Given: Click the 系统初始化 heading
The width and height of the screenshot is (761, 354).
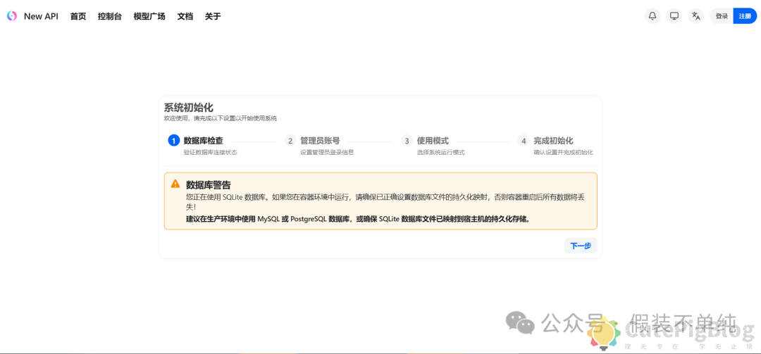Looking at the screenshot, I should click(188, 108).
